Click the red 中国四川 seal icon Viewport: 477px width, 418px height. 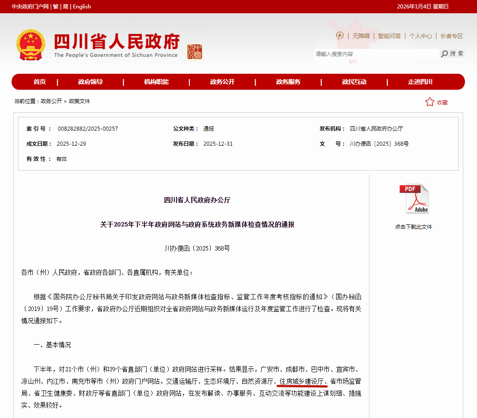pyautogui.click(x=194, y=52)
